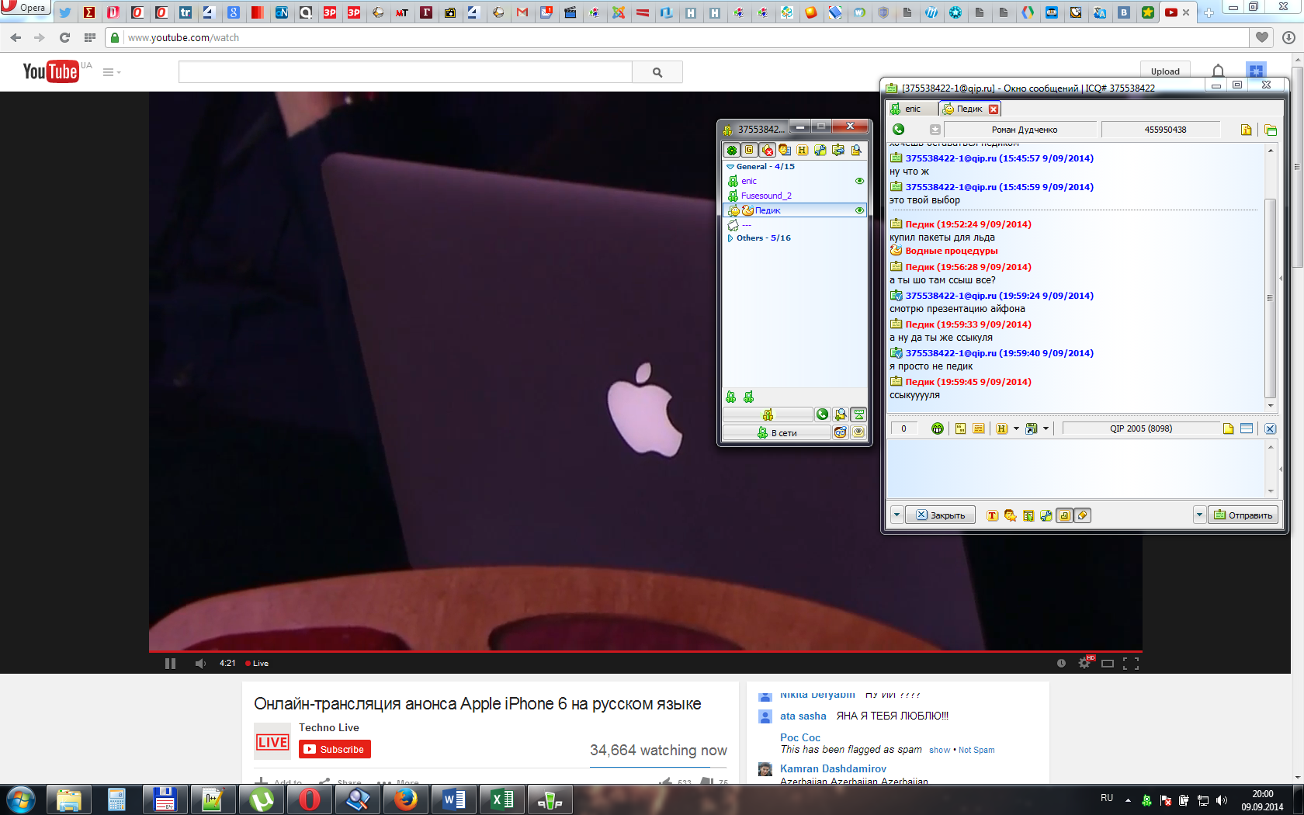Viewport: 1304px width, 815px height.
Task: Open history H icon in QIP contact list toolbar
Action: [803, 150]
